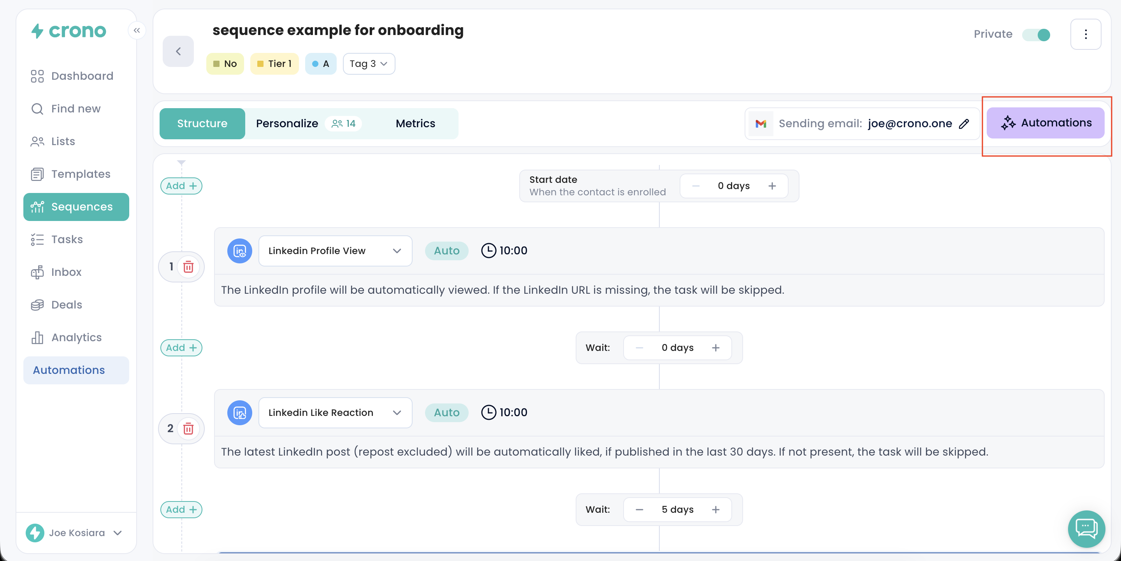Open the Metrics tab
1121x561 pixels.
[x=415, y=123]
